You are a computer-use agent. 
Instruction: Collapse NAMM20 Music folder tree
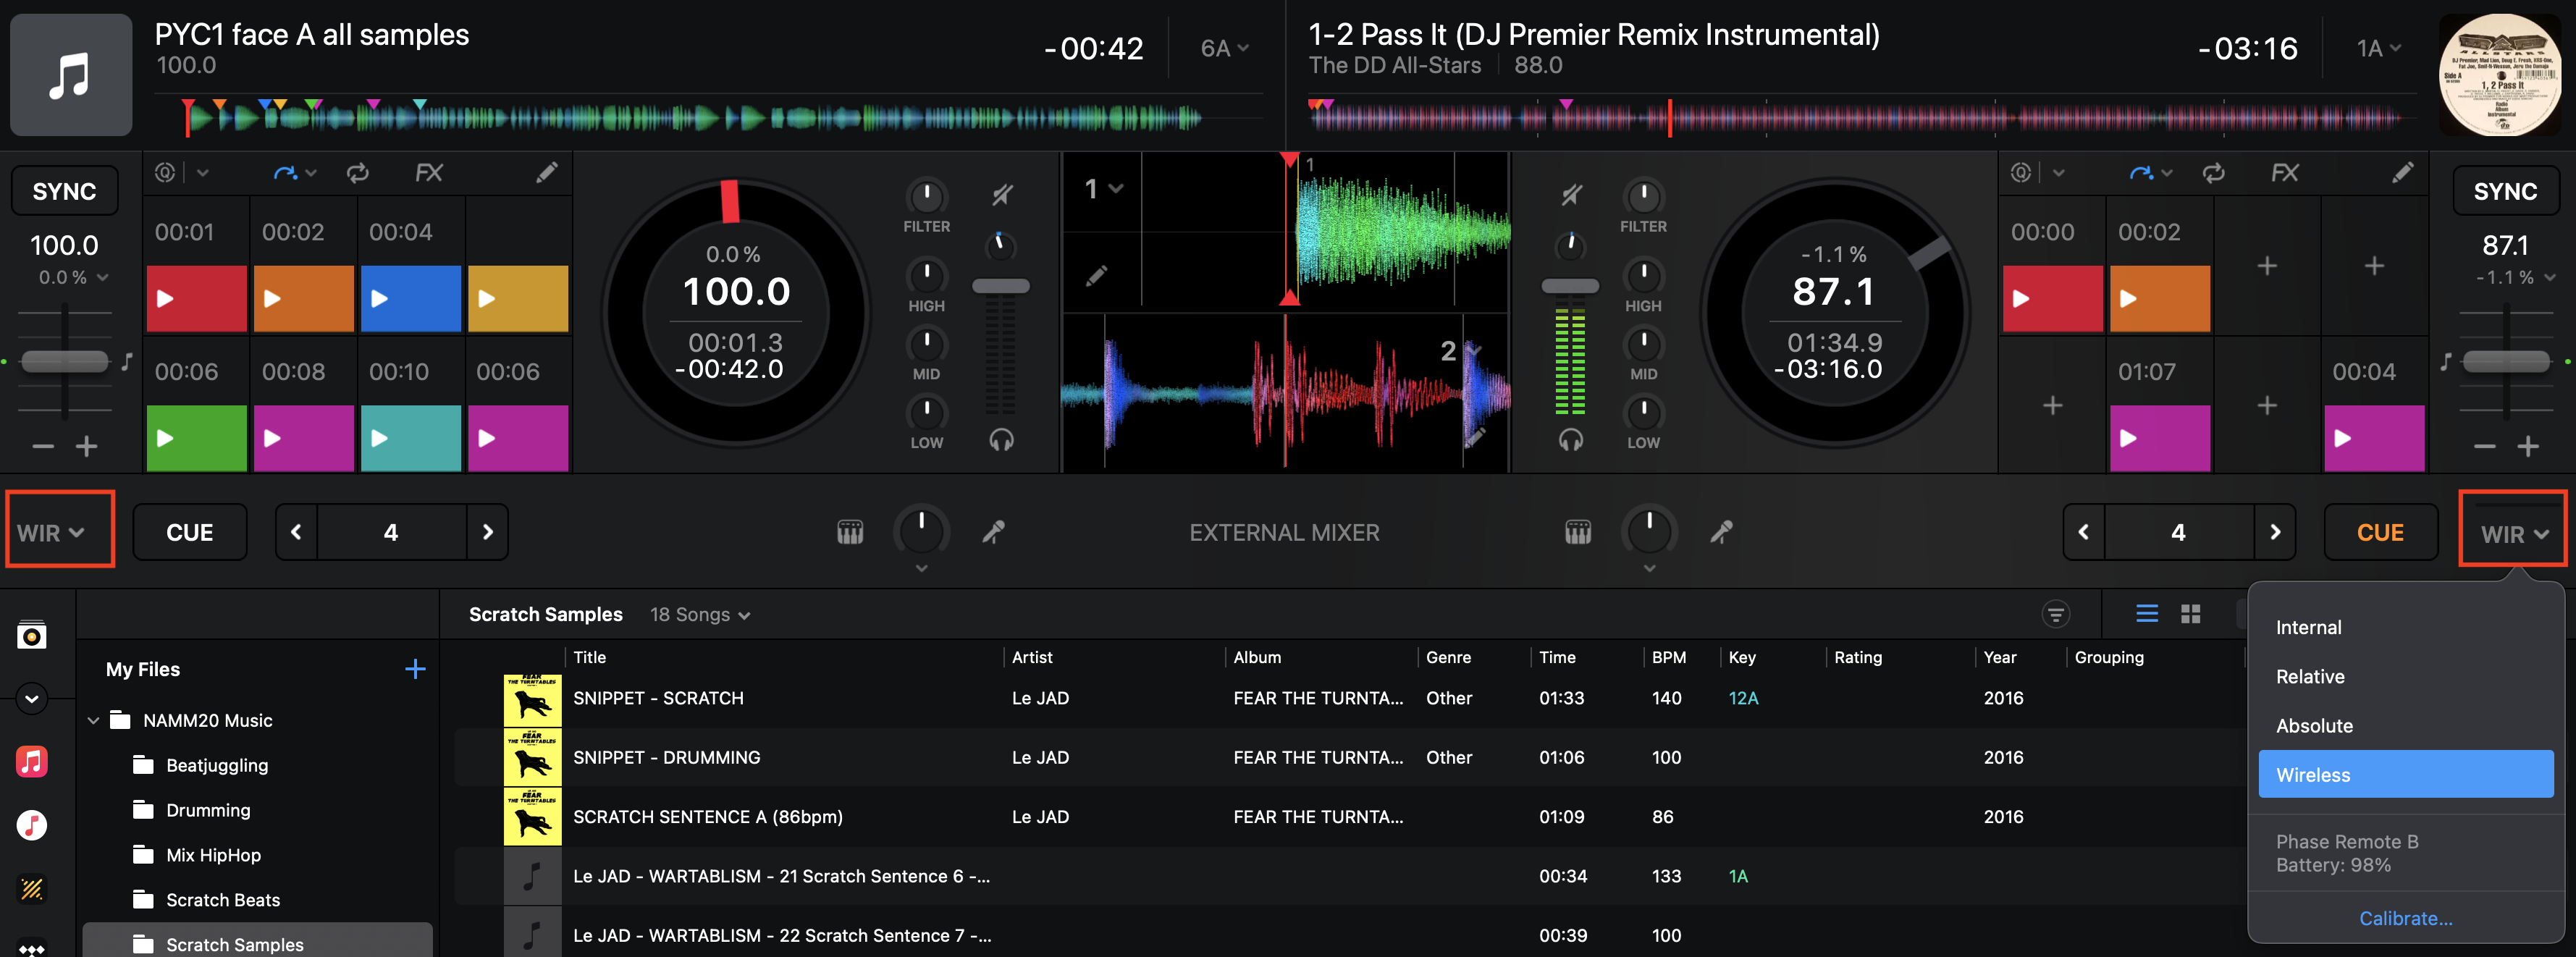pos(93,720)
